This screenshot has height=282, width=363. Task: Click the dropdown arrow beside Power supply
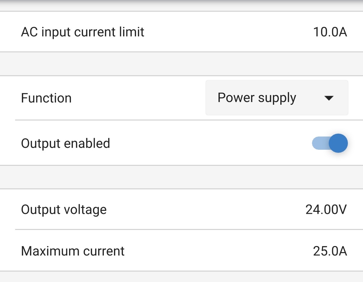[329, 98]
